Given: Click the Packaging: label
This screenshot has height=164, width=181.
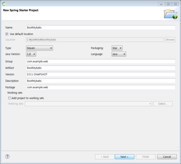Looking at the screenshot, I should (97, 48).
